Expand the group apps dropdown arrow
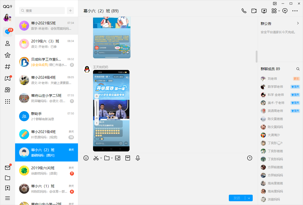Image resolution: width=303 pixels, height=205 pixels. (x=279, y=11)
